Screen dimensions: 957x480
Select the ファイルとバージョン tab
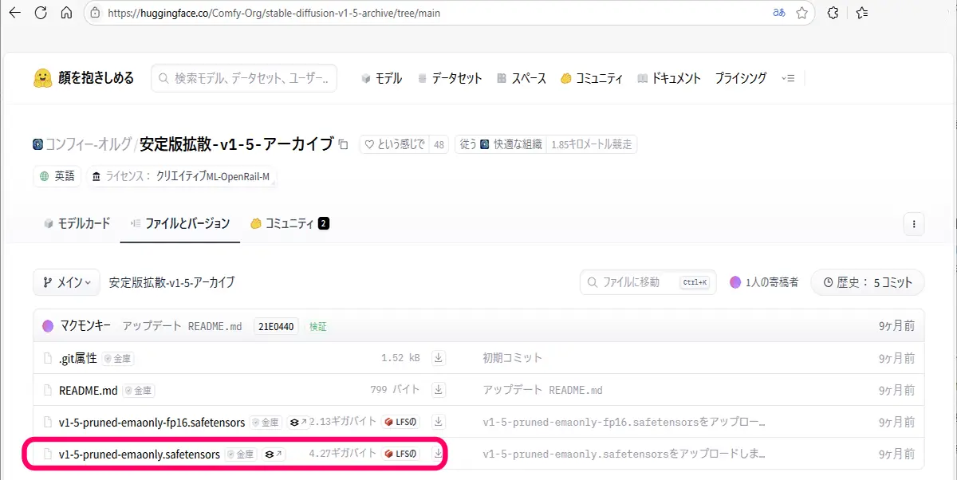[x=179, y=223]
